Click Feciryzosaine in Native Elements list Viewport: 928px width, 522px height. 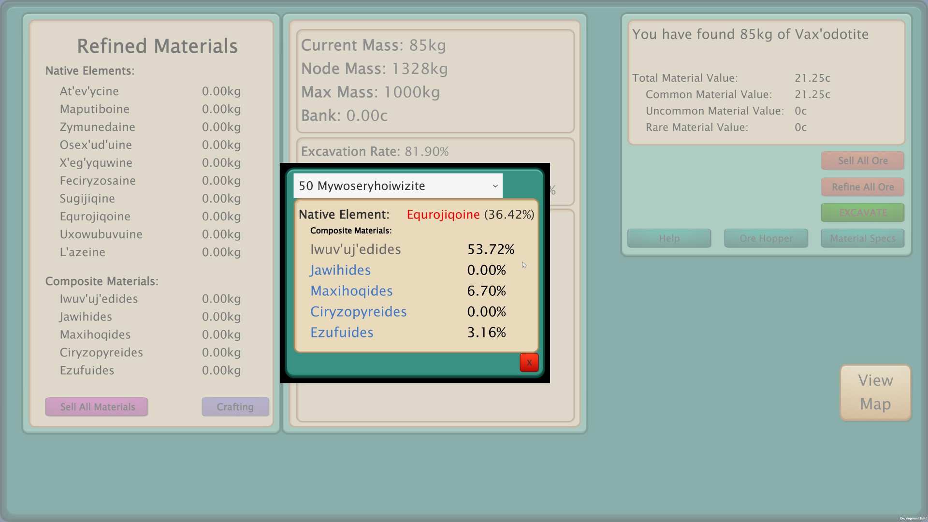(x=98, y=181)
